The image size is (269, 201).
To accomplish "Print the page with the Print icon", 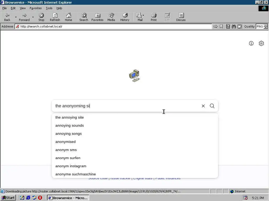I will coord(154,17).
